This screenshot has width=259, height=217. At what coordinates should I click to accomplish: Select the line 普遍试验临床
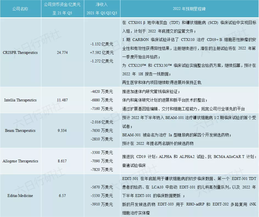click(x=134, y=165)
